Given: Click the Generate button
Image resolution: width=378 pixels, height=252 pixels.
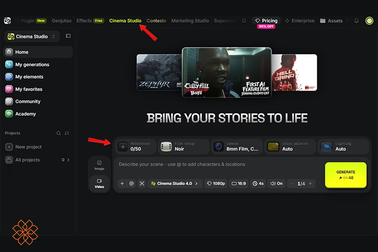Looking at the screenshot, I should tap(346, 175).
